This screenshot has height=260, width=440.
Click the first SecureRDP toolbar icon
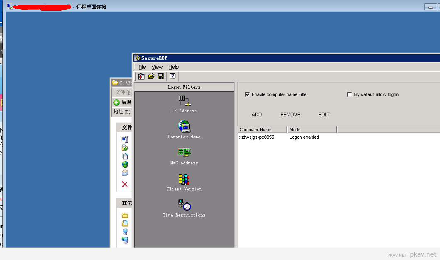point(141,76)
